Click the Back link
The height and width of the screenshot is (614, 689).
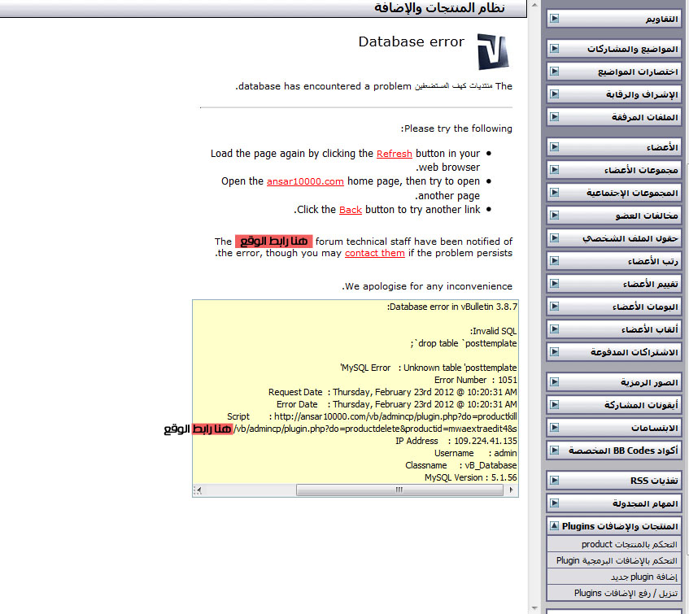coord(351,210)
